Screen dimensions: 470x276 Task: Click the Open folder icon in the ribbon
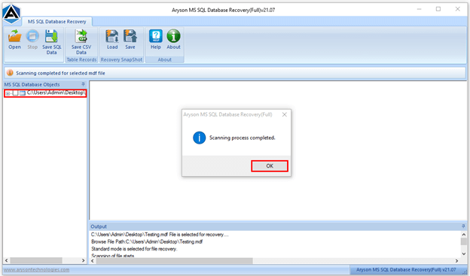[14, 36]
